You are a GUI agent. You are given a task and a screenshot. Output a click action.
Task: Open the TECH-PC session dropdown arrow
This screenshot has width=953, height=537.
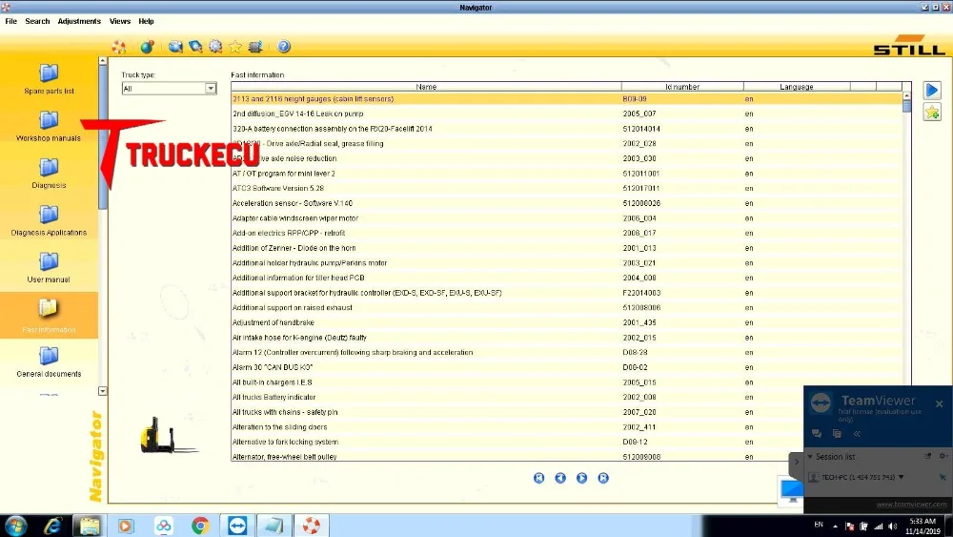901,478
